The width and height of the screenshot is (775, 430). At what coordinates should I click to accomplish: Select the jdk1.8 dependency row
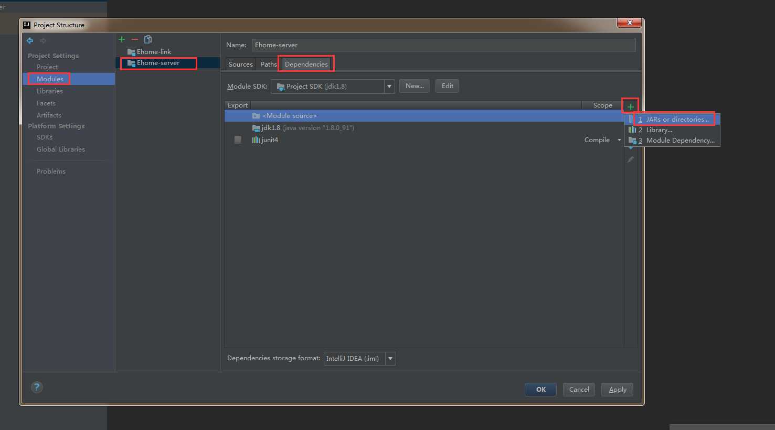[424, 128]
